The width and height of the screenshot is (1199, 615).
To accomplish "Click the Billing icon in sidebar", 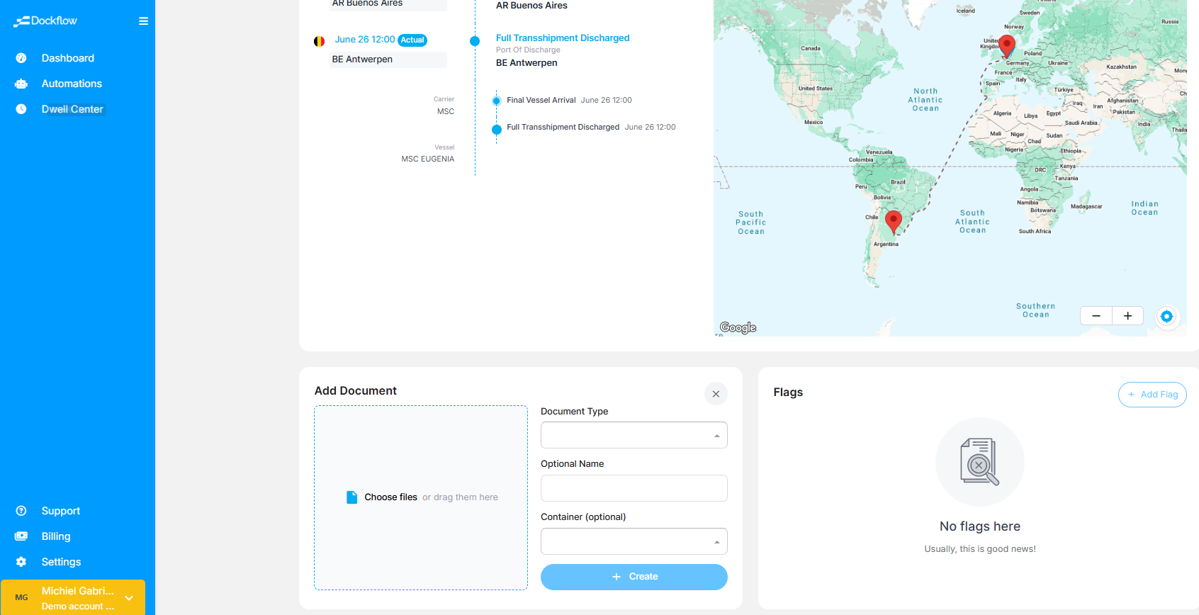I will (x=21, y=536).
